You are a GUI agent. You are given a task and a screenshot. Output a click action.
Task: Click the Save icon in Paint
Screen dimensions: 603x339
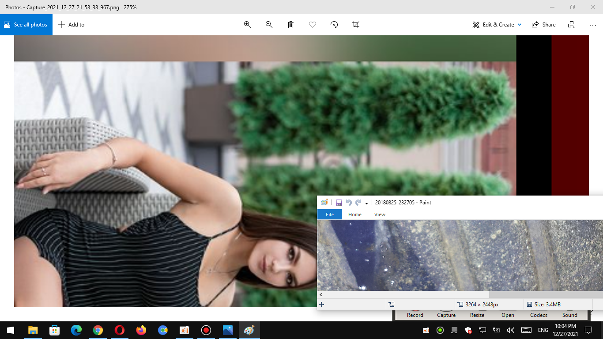(x=339, y=203)
